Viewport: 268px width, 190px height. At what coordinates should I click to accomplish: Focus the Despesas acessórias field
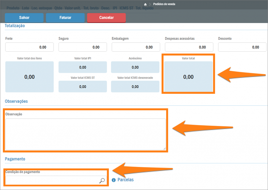tap(189, 47)
